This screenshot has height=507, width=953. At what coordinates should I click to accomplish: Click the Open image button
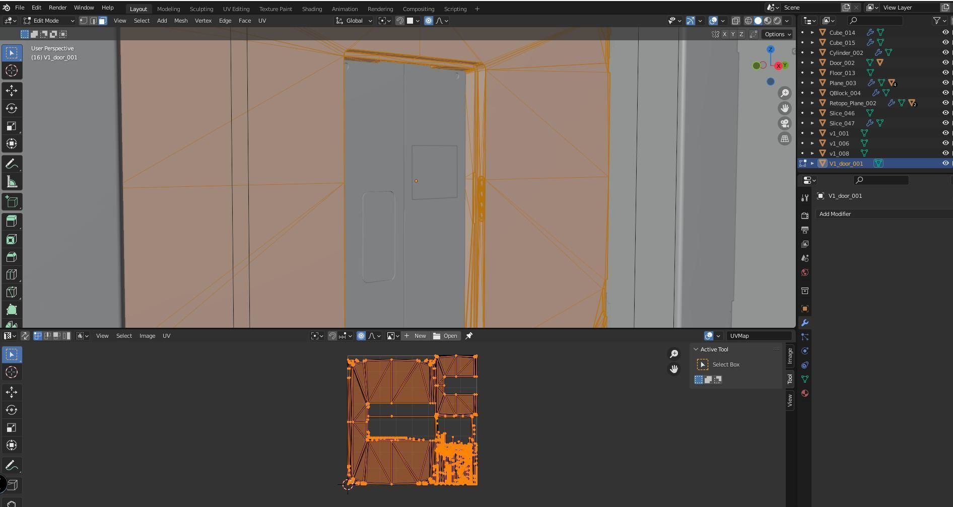pos(445,336)
